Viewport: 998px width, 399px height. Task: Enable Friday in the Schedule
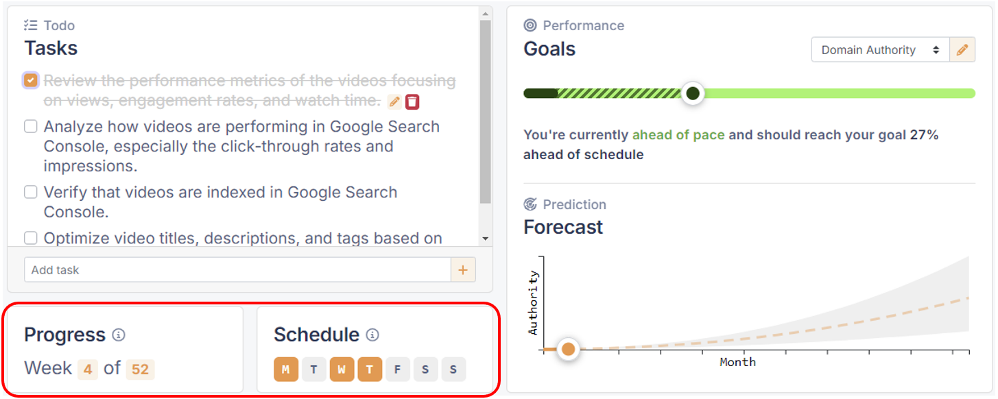click(x=398, y=369)
